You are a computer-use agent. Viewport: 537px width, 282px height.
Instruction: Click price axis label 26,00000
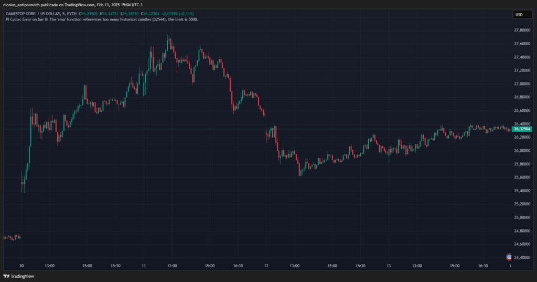522,151
